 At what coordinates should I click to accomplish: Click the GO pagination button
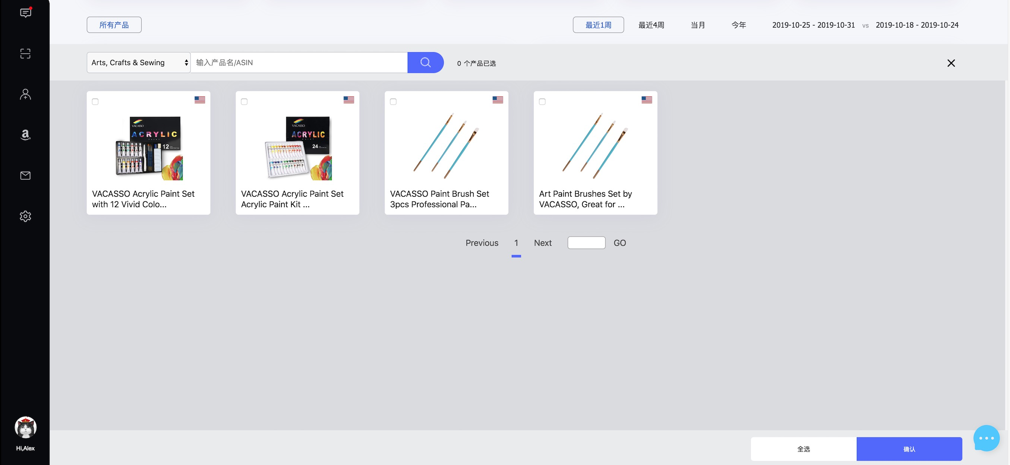[x=619, y=243]
